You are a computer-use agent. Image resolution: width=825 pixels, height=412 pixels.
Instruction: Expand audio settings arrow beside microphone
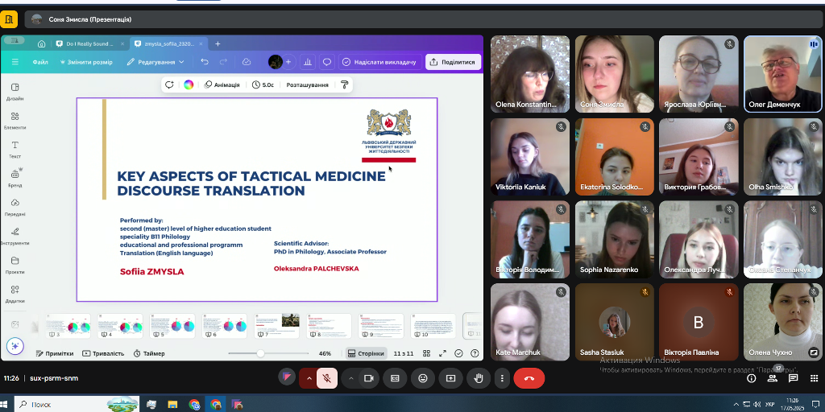click(x=308, y=377)
